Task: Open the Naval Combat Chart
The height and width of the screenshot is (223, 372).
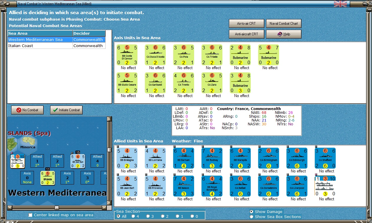Action: (284, 24)
